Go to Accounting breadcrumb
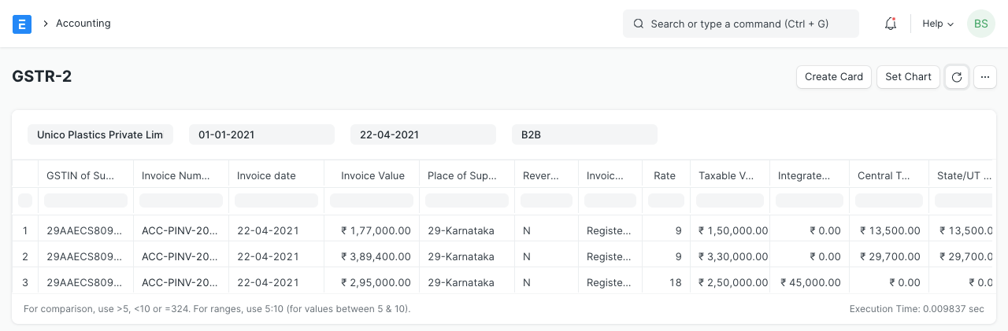 (83, 24)
